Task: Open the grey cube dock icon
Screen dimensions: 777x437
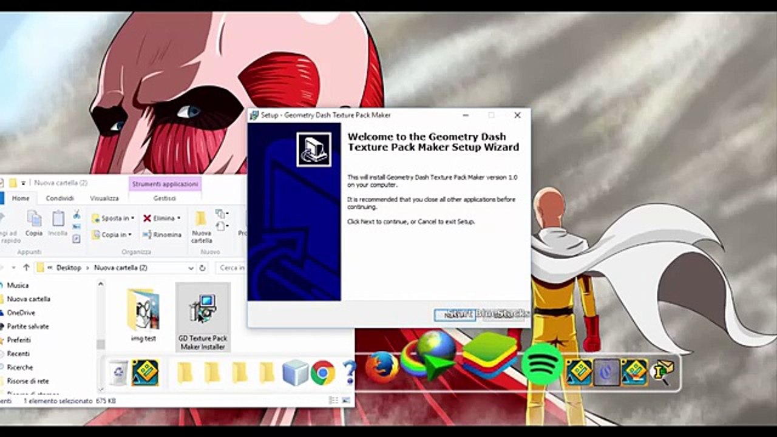Action: (296, 373)
